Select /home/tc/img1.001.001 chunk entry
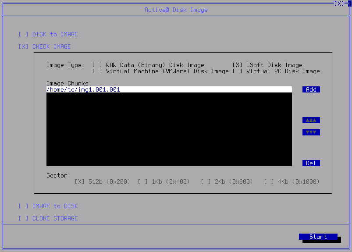Viewport: 352px width, 252px height. pos(169,89)
